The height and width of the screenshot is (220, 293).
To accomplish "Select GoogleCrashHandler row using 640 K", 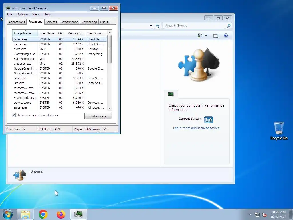I will (60, 68).
